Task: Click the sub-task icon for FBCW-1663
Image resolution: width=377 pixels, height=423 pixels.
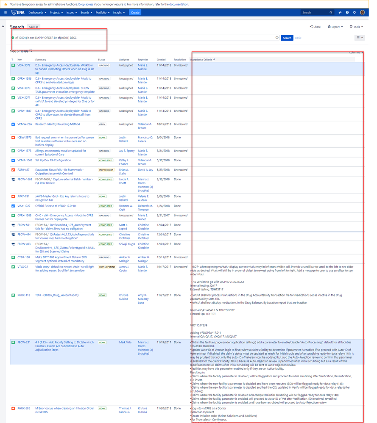Action: click(13, 180)
